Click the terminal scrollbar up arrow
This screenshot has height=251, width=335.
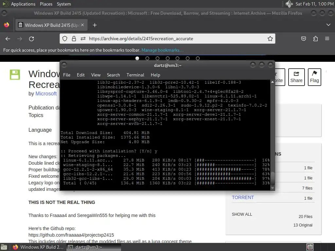pyautogui.click(x=273, y=82)
